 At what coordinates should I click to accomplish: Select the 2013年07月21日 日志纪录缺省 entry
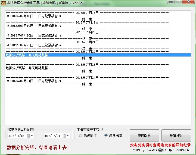click(x=34, y=45)
